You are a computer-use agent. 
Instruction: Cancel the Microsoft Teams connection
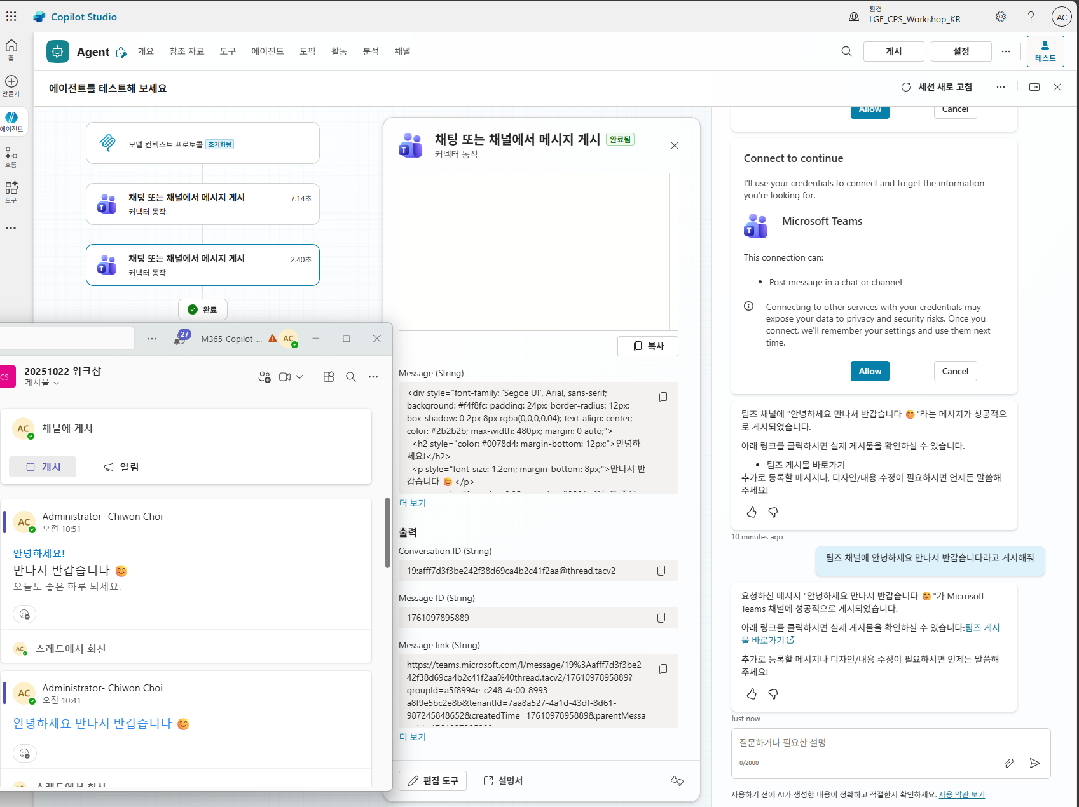point(955,371)
